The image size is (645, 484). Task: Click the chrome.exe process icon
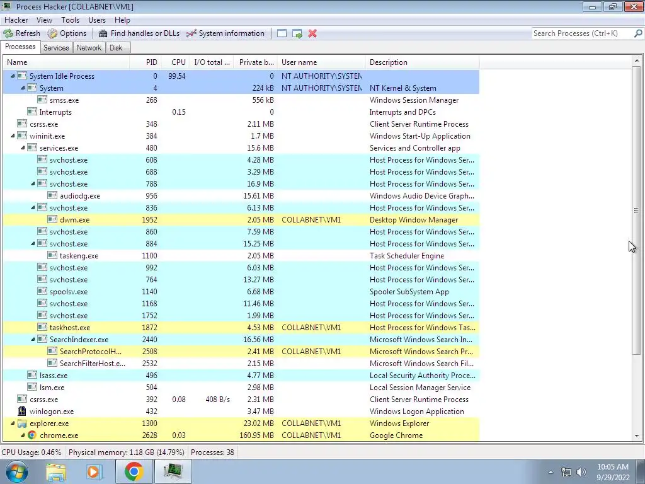32,435
